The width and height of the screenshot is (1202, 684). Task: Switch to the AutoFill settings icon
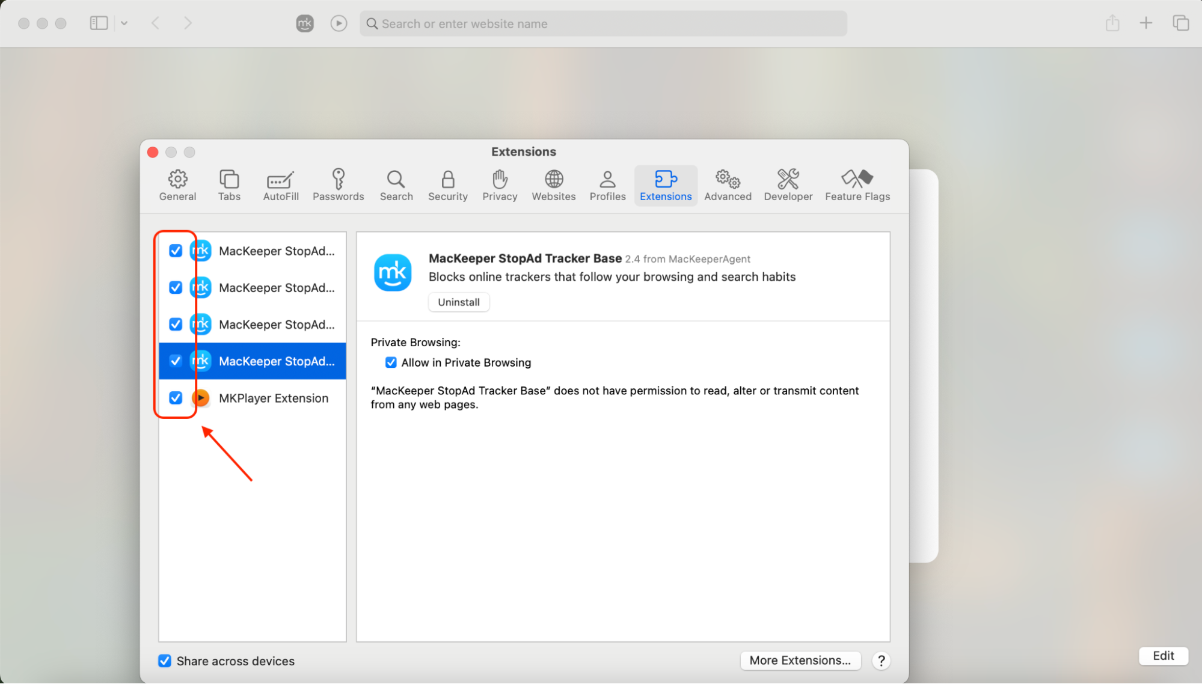tap(280, 185)
